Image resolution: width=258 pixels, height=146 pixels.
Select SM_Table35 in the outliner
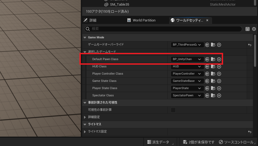tap(119, 5)
